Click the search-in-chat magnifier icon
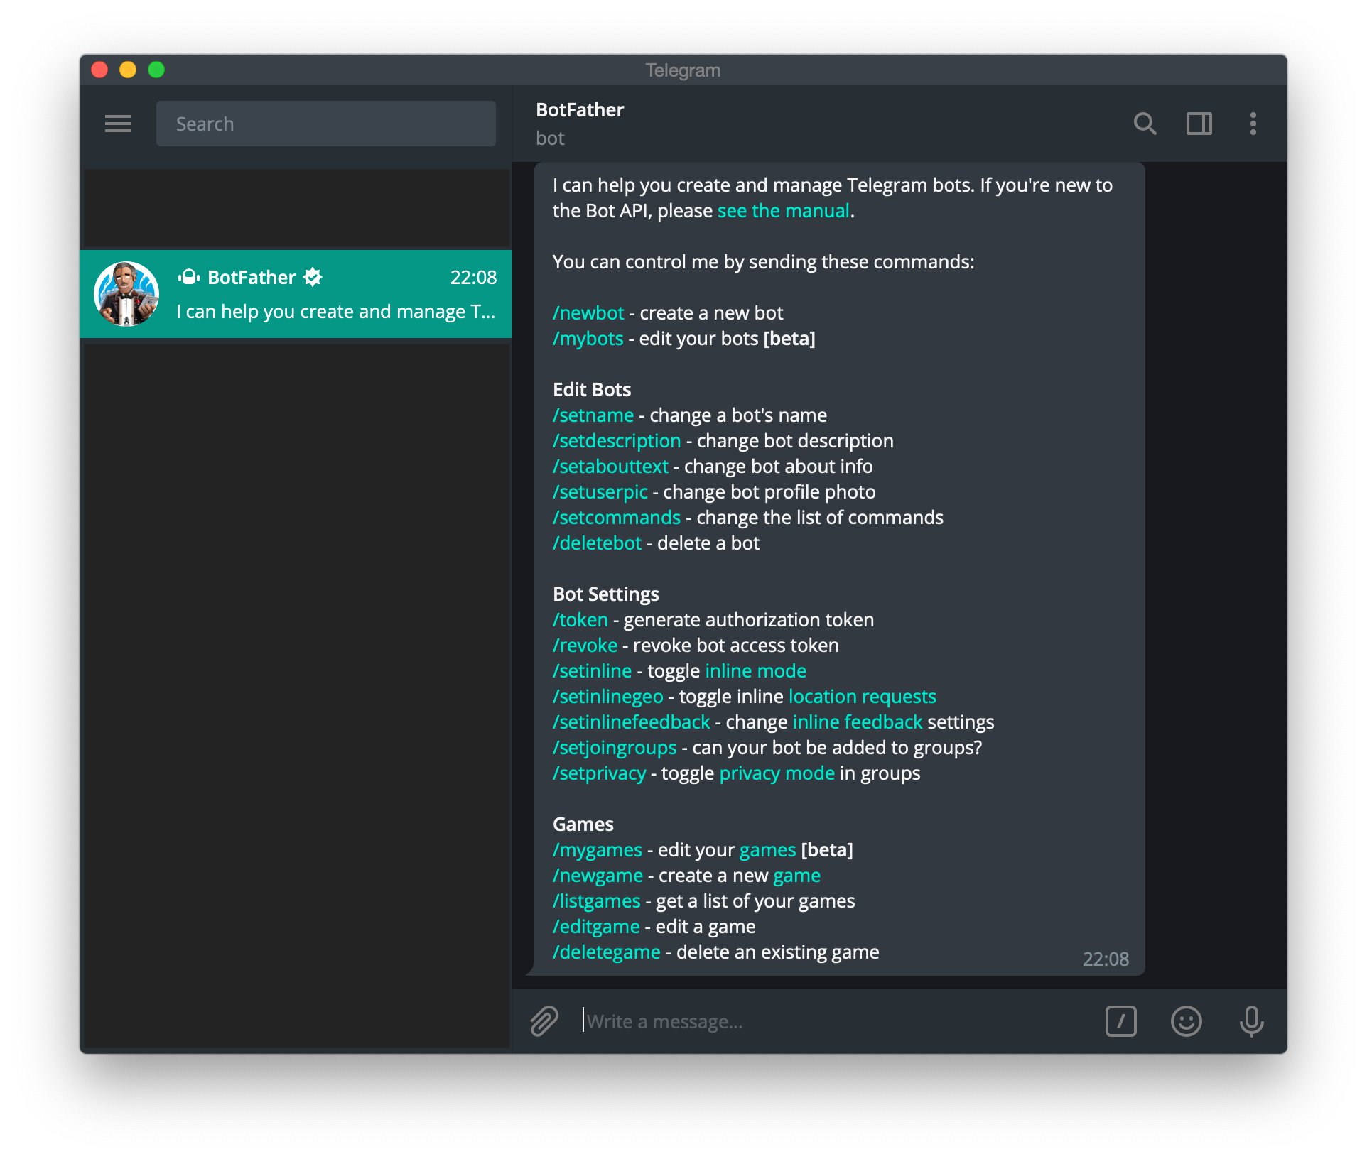 pos(1145,124)
